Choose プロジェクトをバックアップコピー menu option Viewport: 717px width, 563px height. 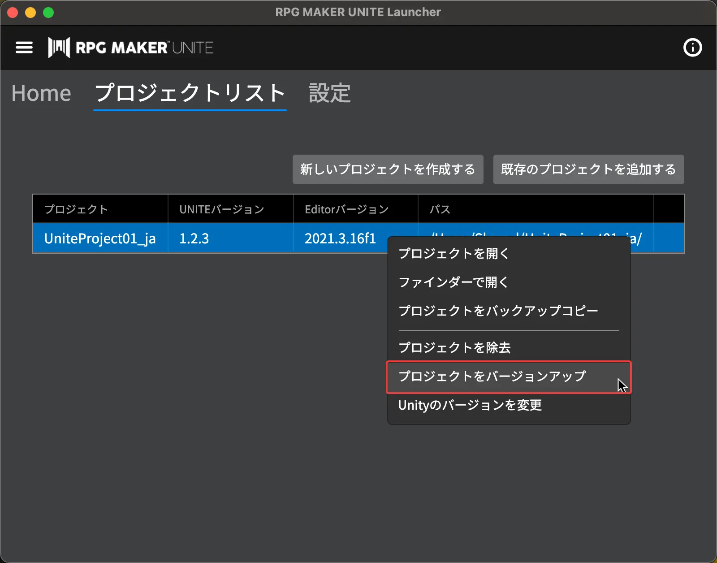pos(498,311)
